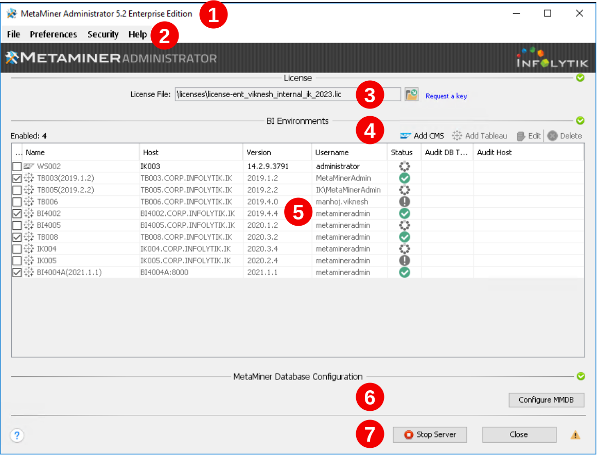Click the Tableau icon beside TB006
The height and width of the screenshot is (455, 597).
coord(29,202)
